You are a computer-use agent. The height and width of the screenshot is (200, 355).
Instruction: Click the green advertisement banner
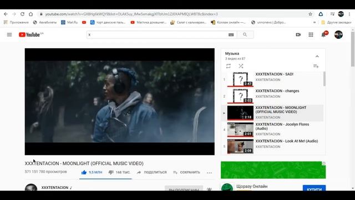pyautogui.click(x=273, y=170)
